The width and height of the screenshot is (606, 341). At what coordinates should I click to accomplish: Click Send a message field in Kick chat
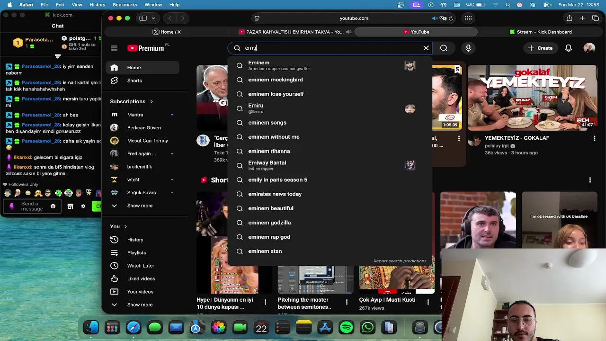pyautogui.click(x=32, y=206)
